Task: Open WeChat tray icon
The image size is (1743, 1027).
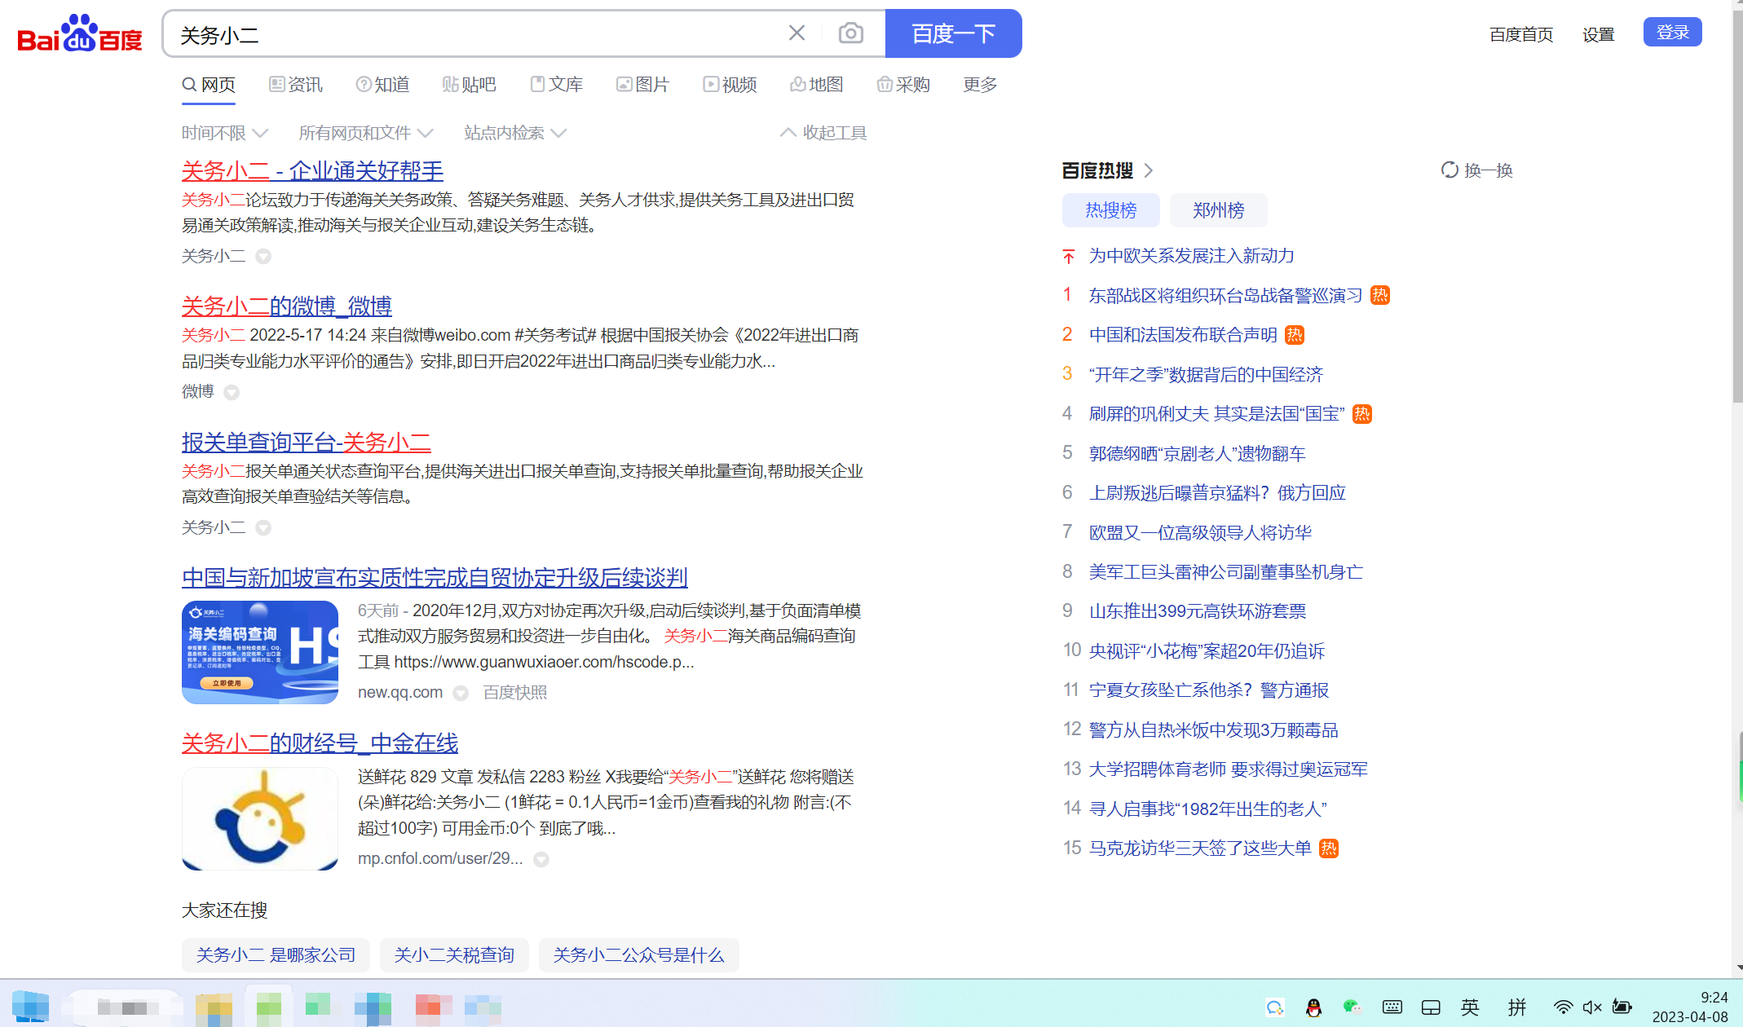Action: pyautogui.click(x=1352, y=1007)
